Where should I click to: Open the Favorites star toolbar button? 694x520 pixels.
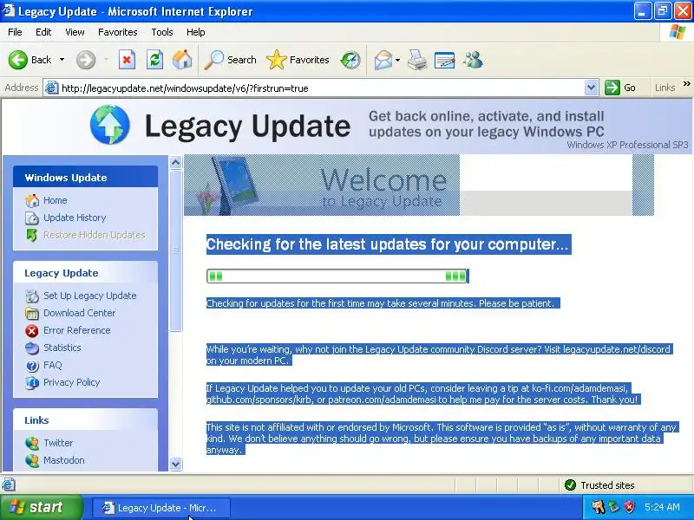[x=298, y=60]
